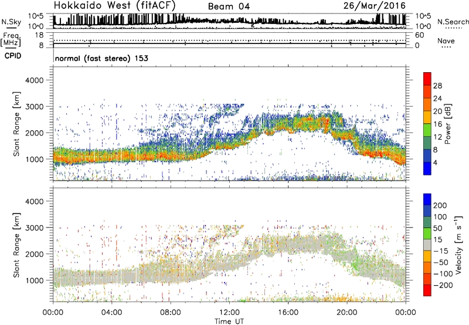Click the '20:00' time tick label
This screenshot has width=469, height=325.
pos(346,313)
